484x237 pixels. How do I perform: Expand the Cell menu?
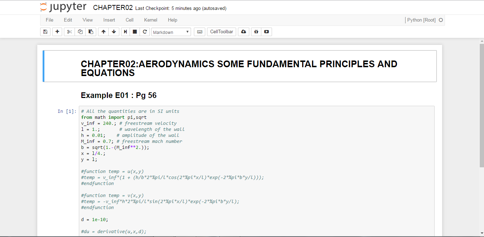(x=130, y=20)
